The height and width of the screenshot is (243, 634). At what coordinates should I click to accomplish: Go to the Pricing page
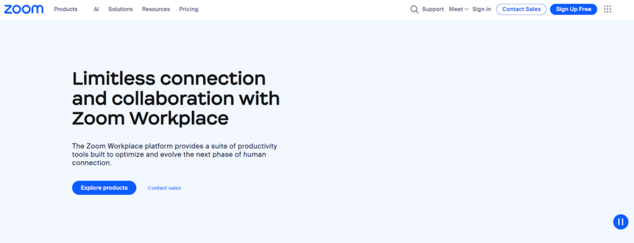189,9
